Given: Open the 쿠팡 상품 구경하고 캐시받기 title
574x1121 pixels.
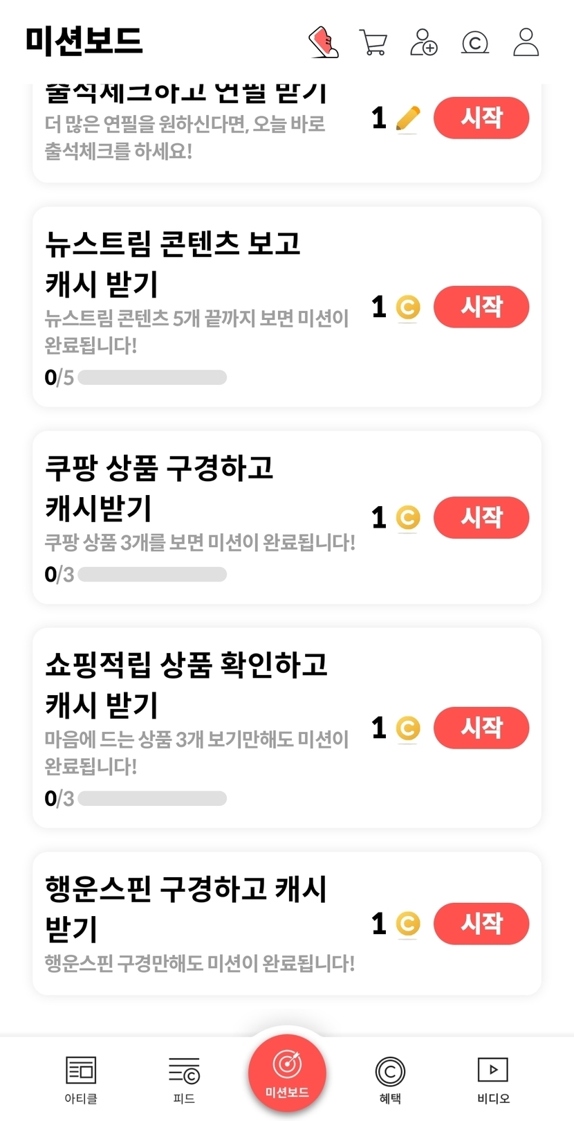Looking at the screenshot, I should pyautogui.click(x=160, y=487).
